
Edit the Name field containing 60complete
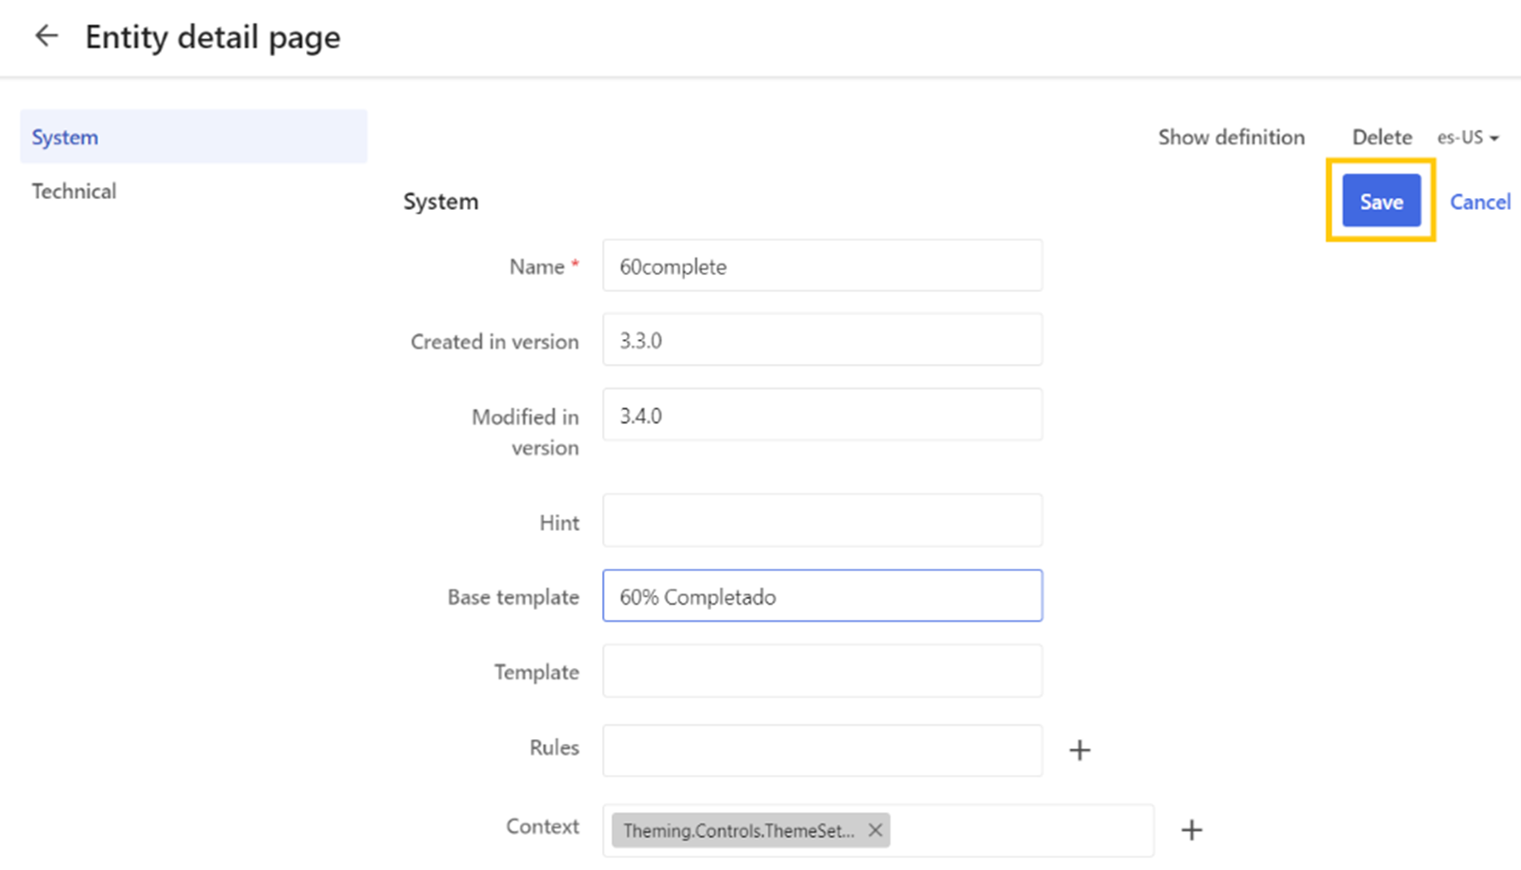[822, 266]
